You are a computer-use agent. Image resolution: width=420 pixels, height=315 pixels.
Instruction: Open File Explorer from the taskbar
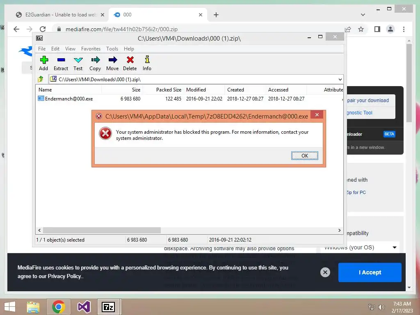(33, 307)
